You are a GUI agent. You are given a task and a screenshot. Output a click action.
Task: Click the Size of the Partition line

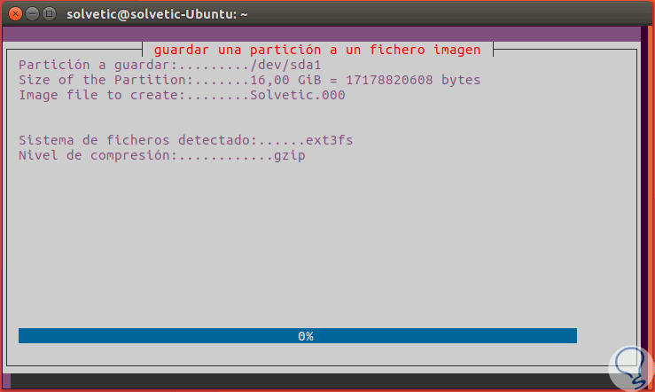click(x=249, y=80)
